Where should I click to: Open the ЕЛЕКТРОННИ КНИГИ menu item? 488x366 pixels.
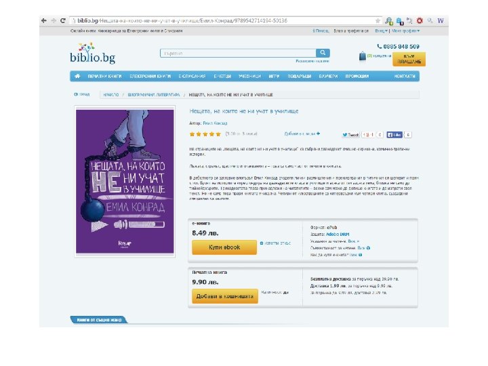tap(150, 76)
